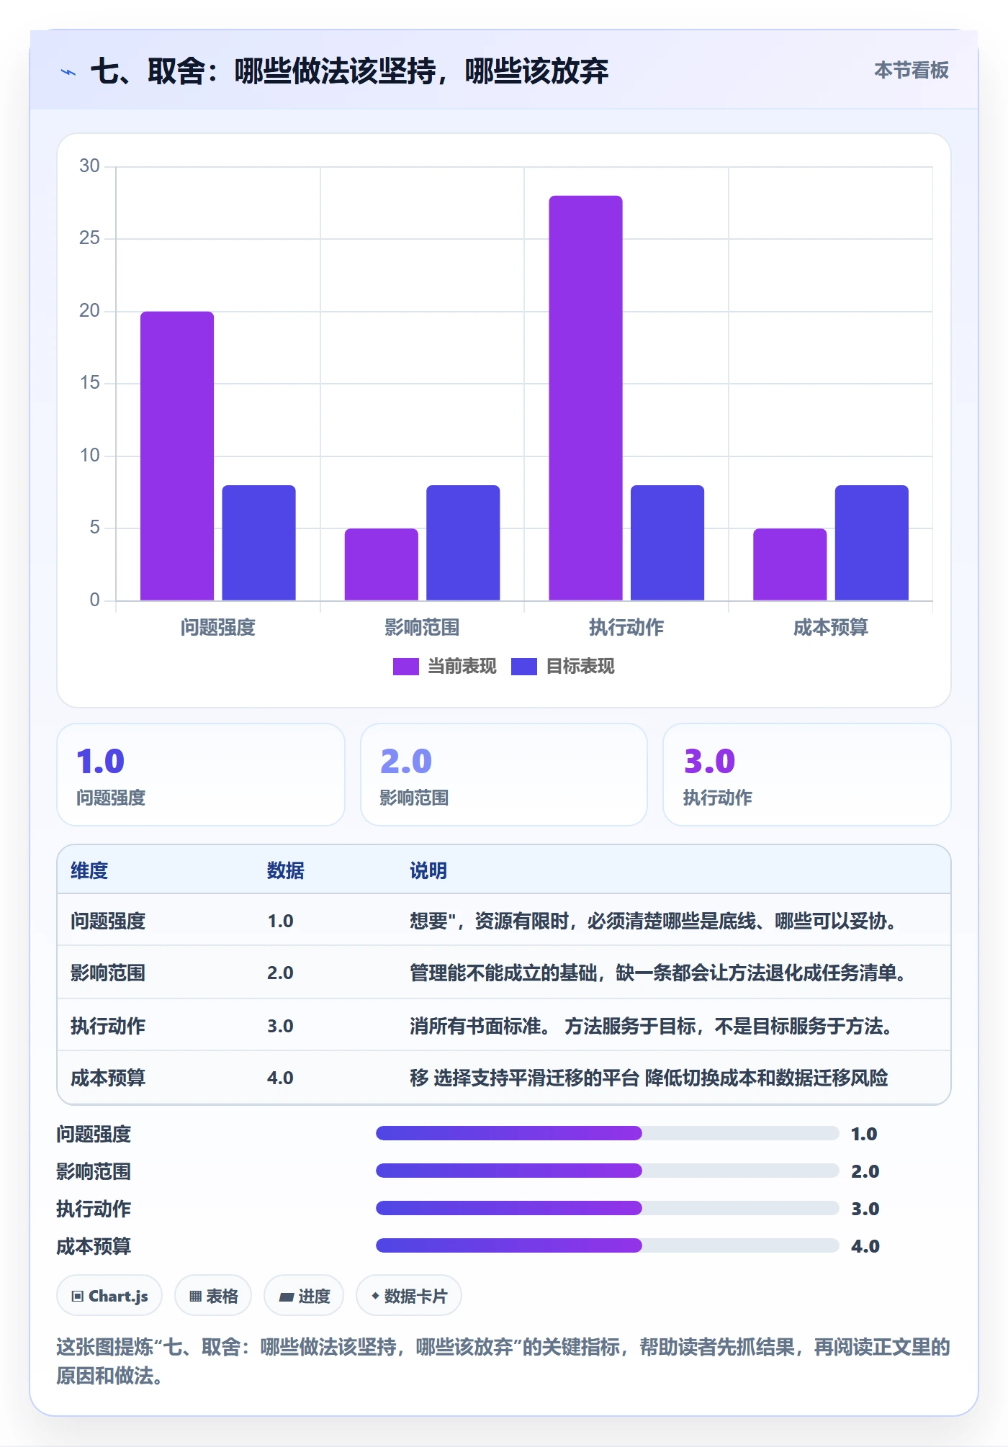The image size is (1008, 1447).
Task: Open the 本节看板 label in the header
Action: point(912,70)
